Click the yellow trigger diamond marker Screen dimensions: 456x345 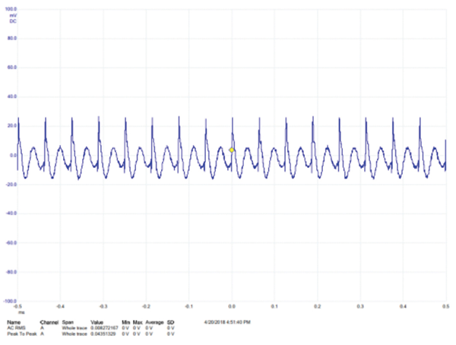coord(232,150)
